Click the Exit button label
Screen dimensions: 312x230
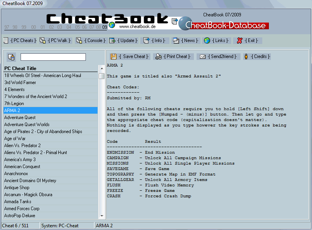(x=251, y=40)
